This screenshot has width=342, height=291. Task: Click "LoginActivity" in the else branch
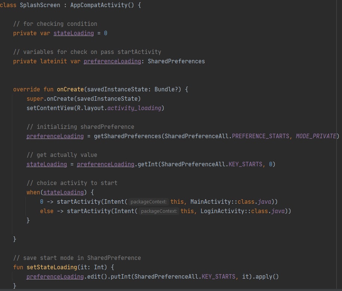[x=222, y=211]
